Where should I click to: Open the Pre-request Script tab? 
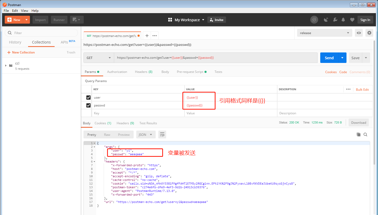point(192,72)
